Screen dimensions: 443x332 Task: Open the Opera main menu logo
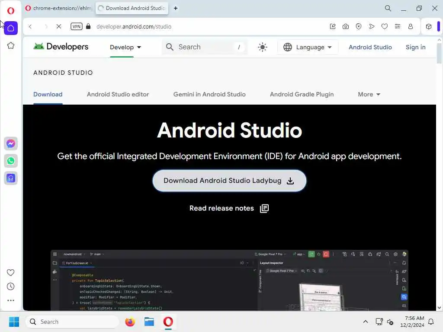(11, 11)
